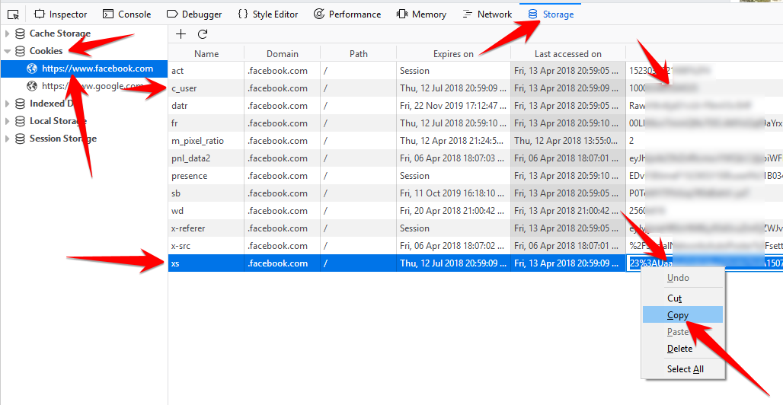
Task: Select the c_user cookie name
Action: pos(184,88)
